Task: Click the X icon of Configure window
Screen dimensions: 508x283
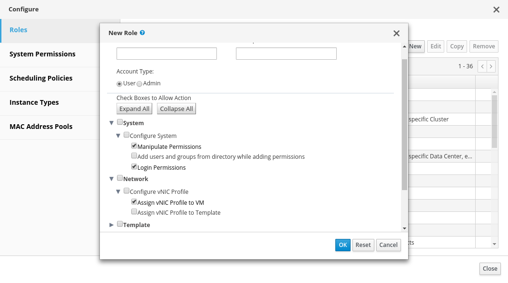Action: point(496,9)
